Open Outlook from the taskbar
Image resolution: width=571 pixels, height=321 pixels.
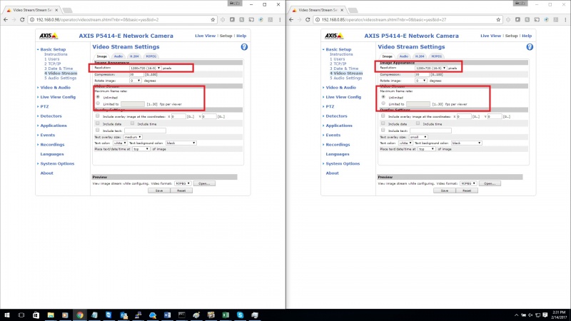click(123, 315)
